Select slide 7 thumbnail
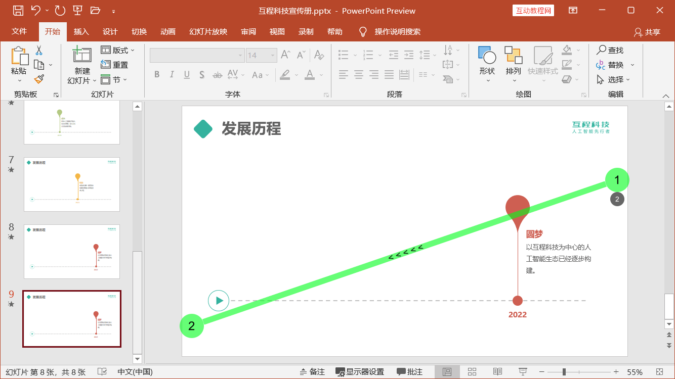This screenshot has width=675, height=379. [72, 184]
